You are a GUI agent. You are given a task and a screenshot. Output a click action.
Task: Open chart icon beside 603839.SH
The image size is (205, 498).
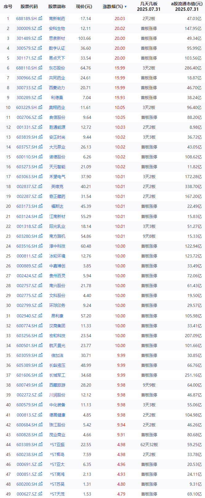pyautogui.click(x=40, y=137)
